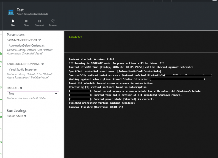Show info tooltip for AZURECREDENTIALNAME
218x158 pixels.
[x=40, y=40]
